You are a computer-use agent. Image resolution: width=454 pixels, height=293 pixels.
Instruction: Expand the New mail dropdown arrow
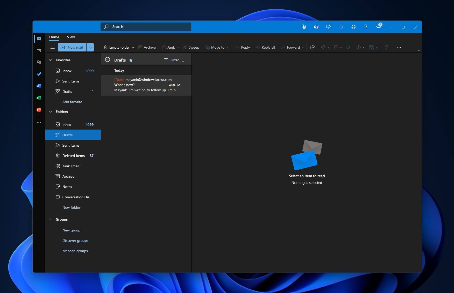tap(90, 47)
